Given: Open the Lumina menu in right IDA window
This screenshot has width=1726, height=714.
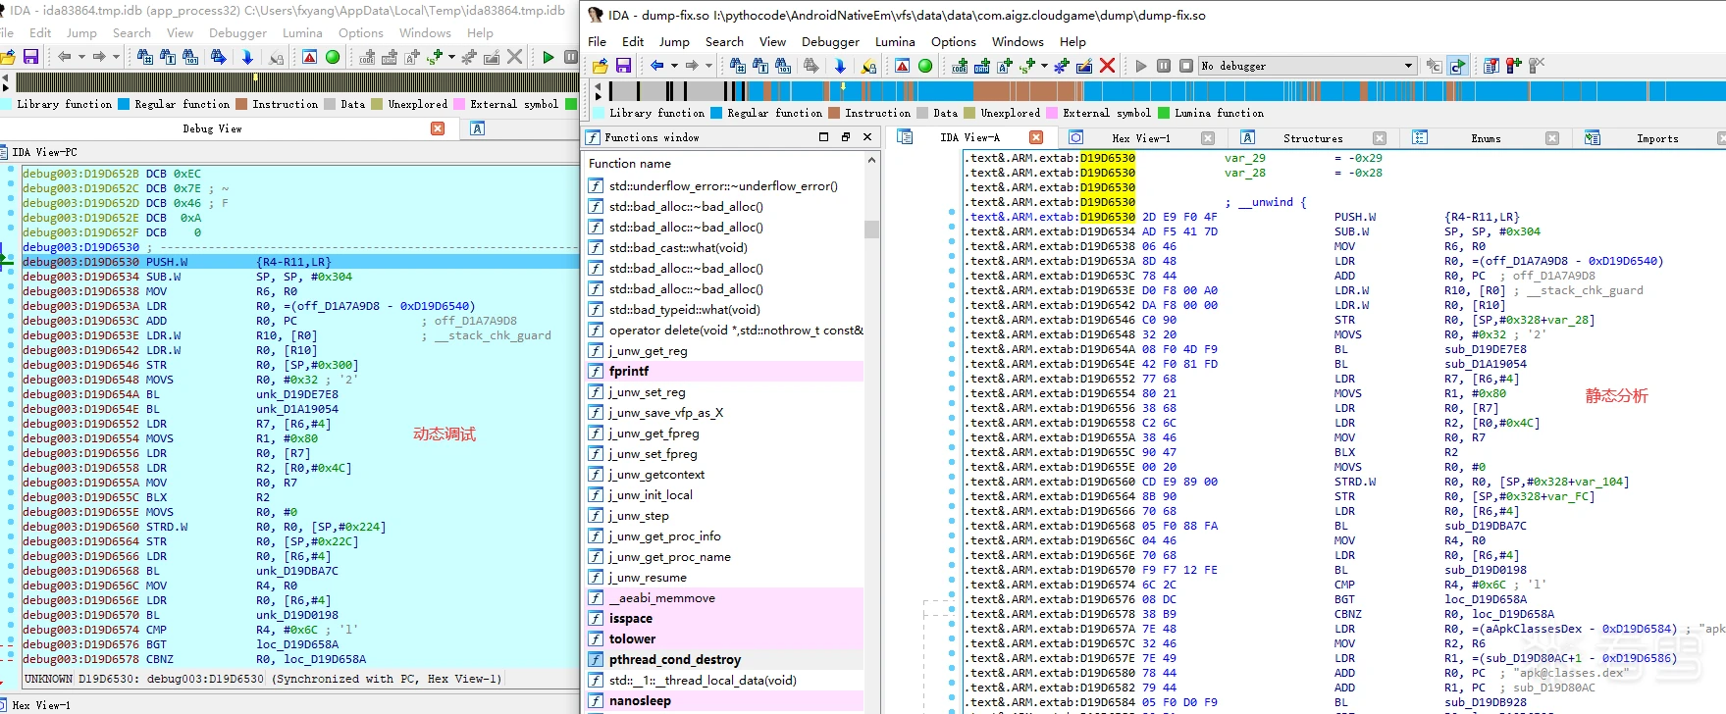Looking at the screenshot, I should tap(894, 42).
